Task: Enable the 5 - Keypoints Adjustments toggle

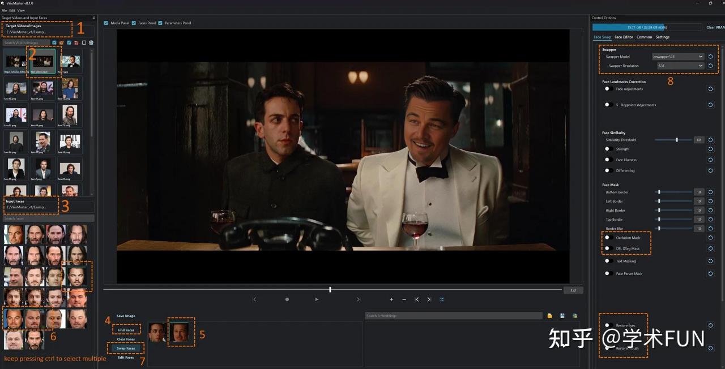Action: click(x=608, y=105)
